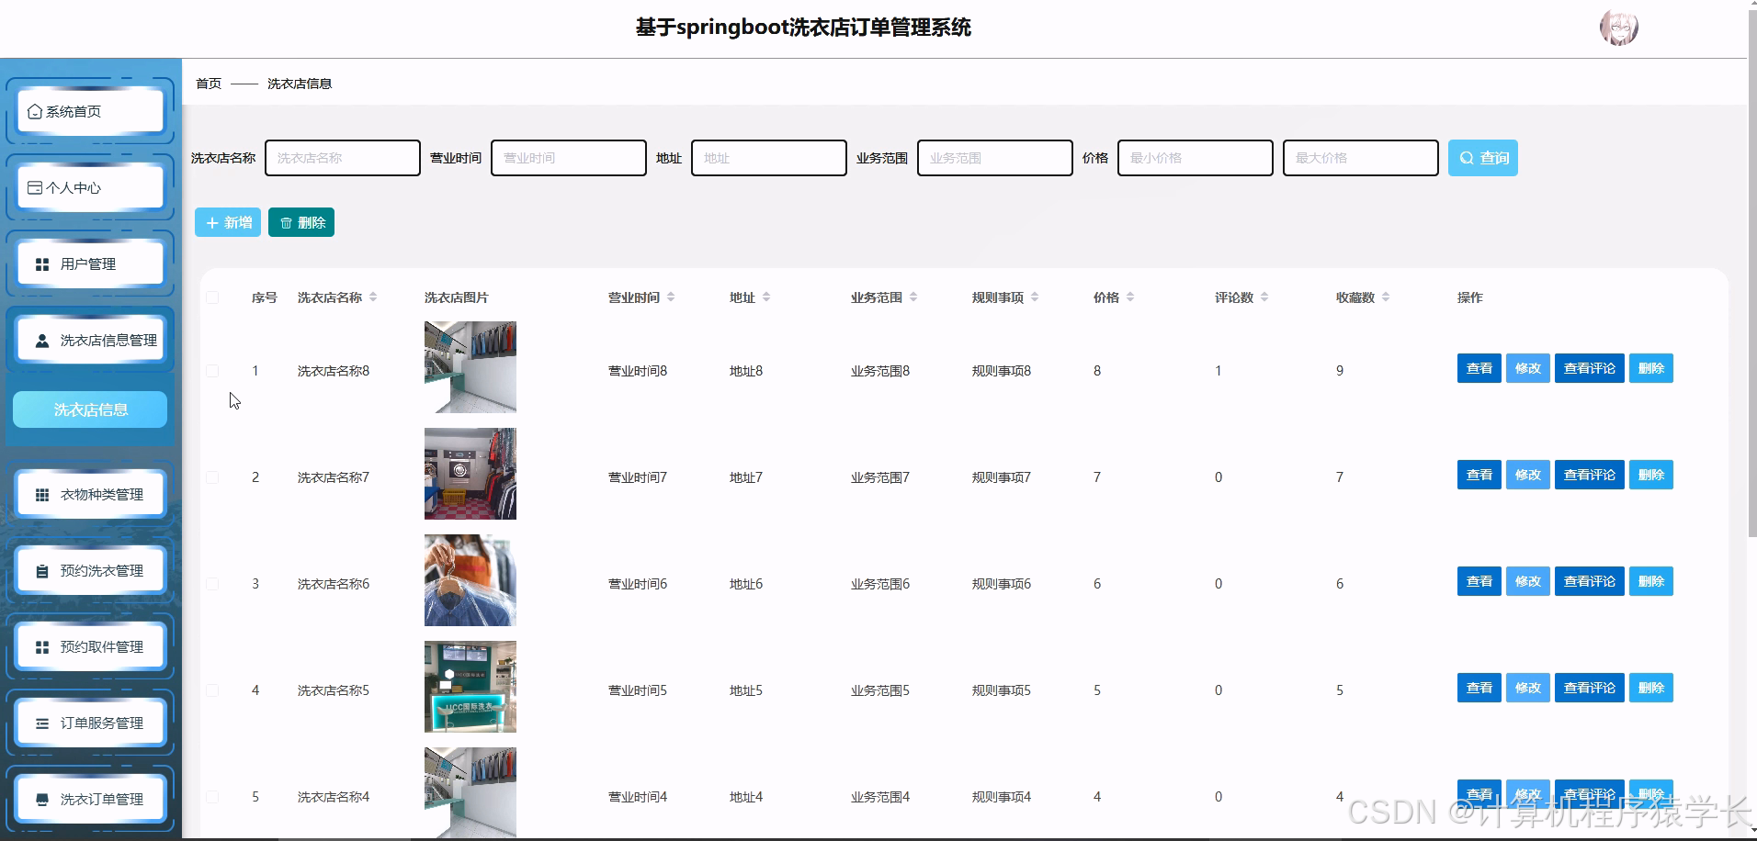Open the 个人中心 menu item

pos(90,187)
